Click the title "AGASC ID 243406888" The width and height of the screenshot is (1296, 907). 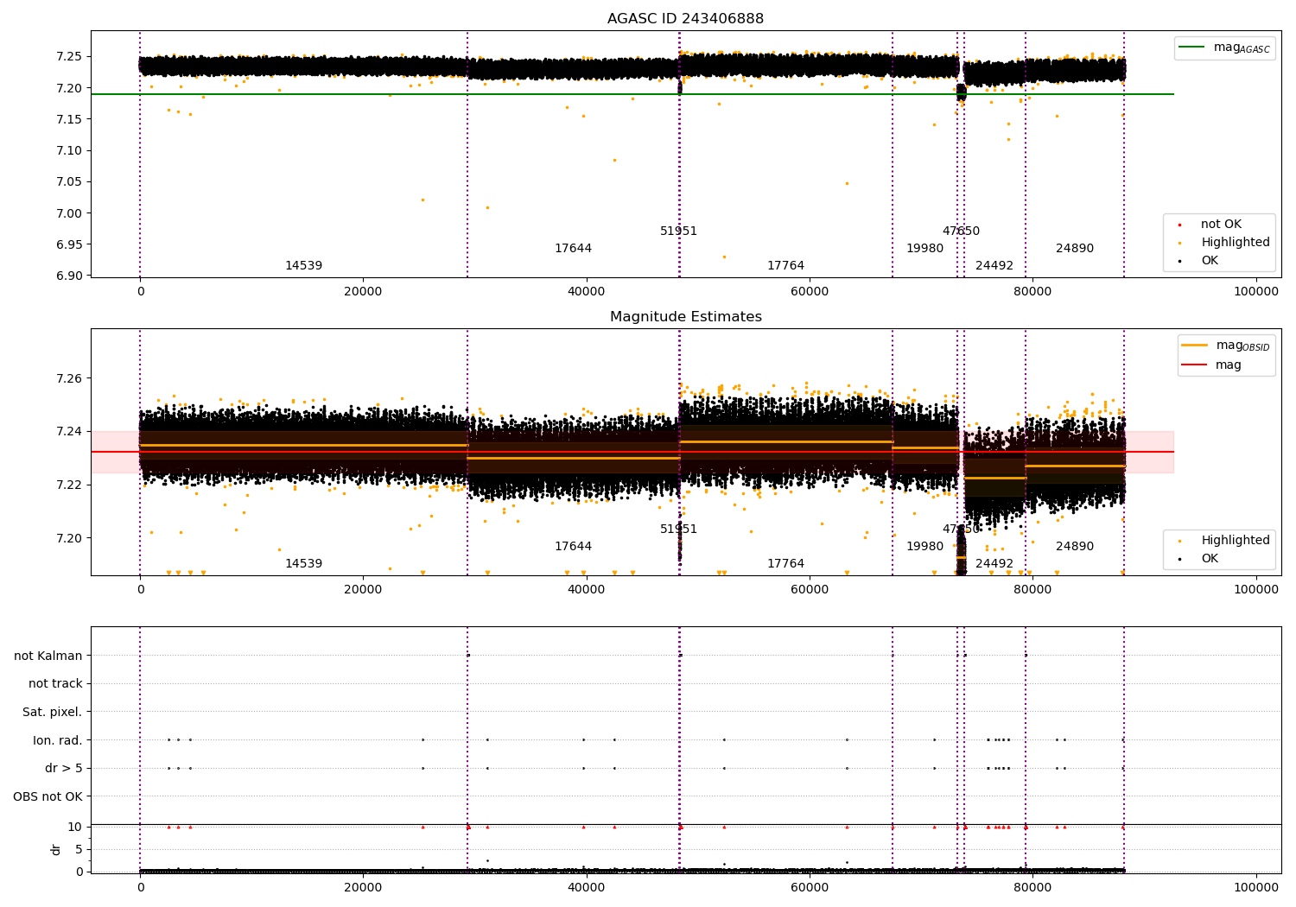tap(685, 19)
